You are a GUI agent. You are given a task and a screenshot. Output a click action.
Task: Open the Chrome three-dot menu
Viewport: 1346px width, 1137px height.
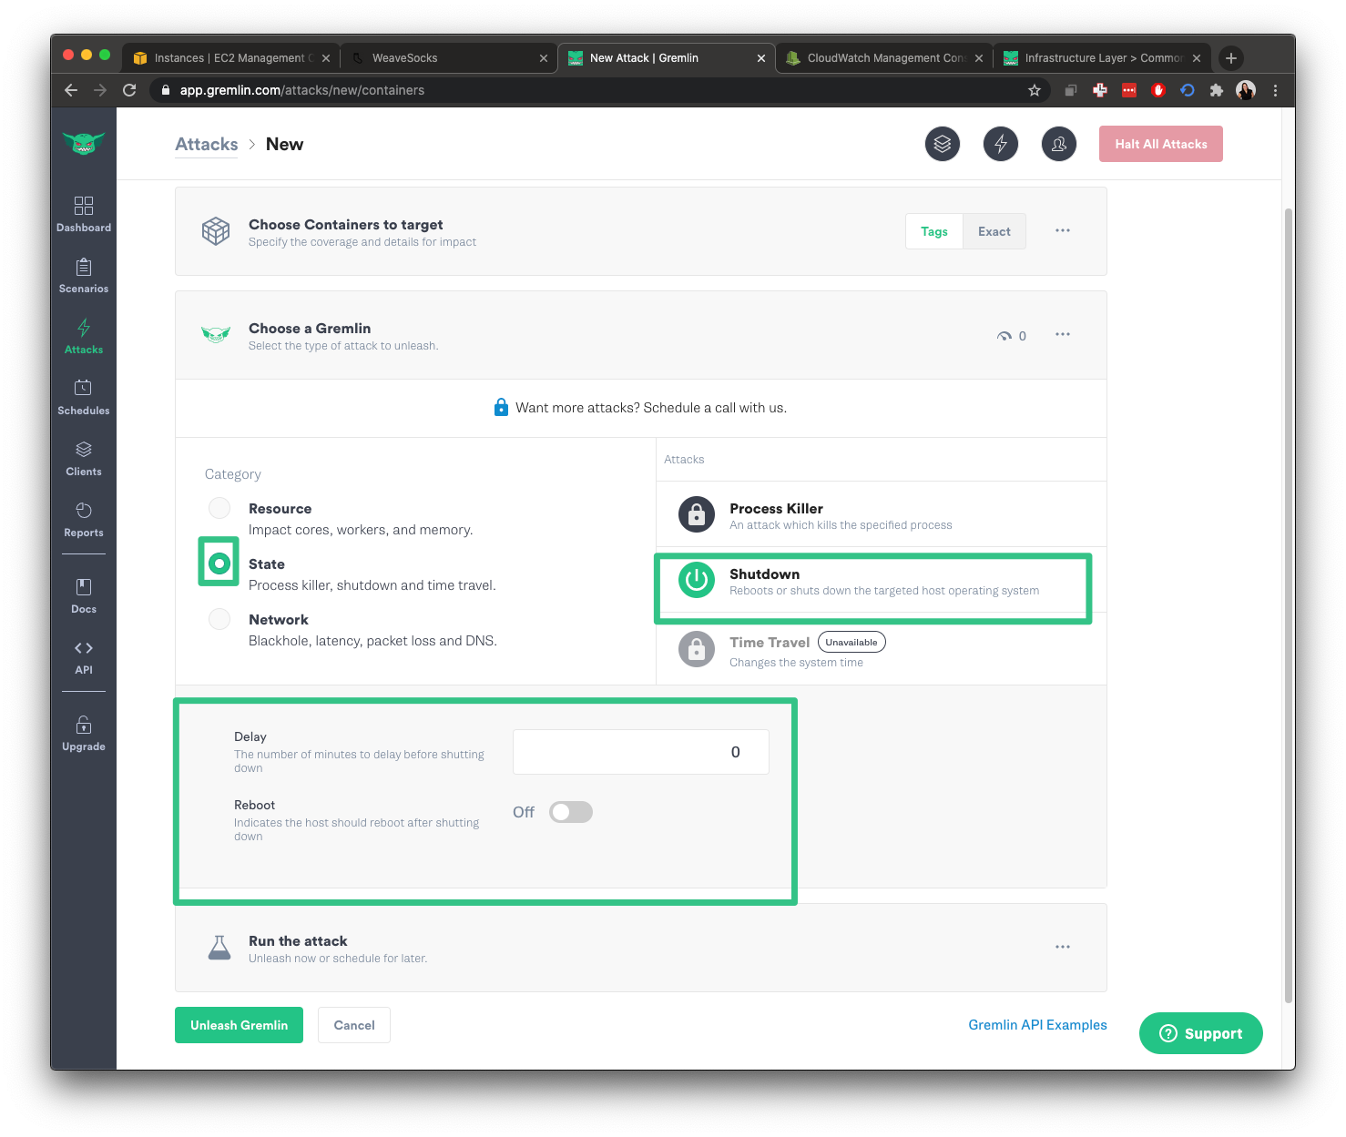1275,90
